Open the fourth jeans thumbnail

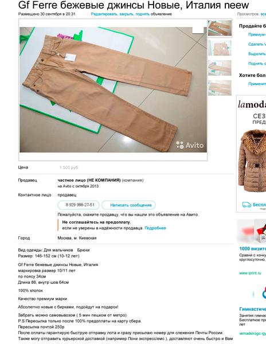(x=220, y=88)
